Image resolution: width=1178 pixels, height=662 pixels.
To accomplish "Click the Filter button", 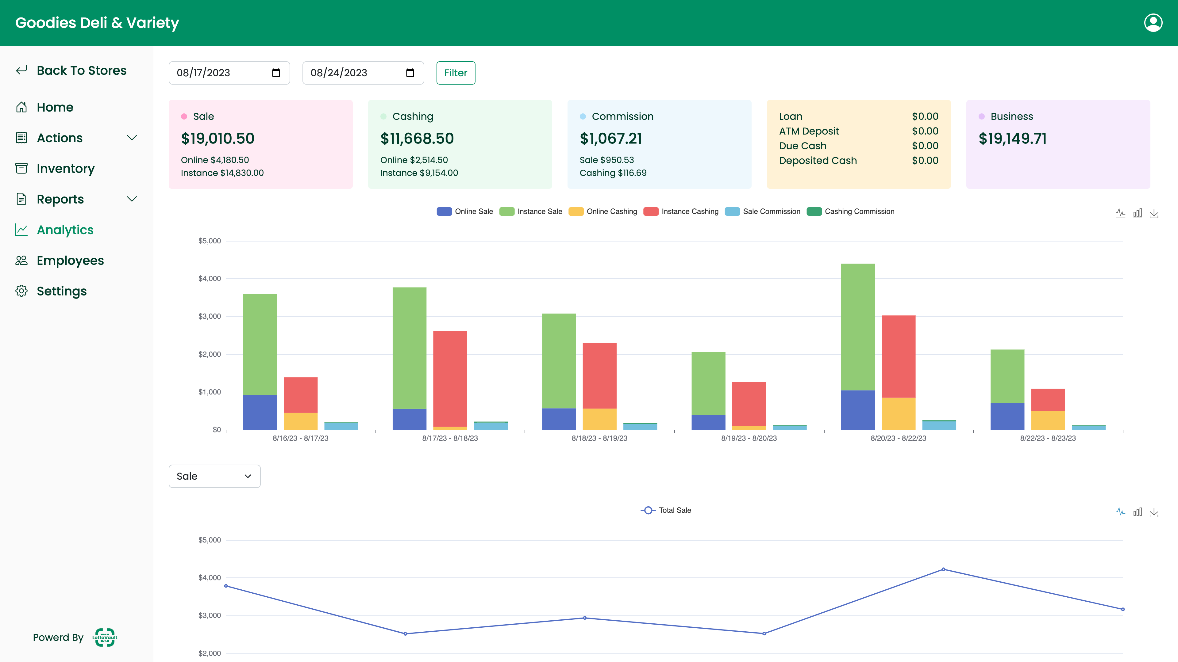I will tap(456, 73).
